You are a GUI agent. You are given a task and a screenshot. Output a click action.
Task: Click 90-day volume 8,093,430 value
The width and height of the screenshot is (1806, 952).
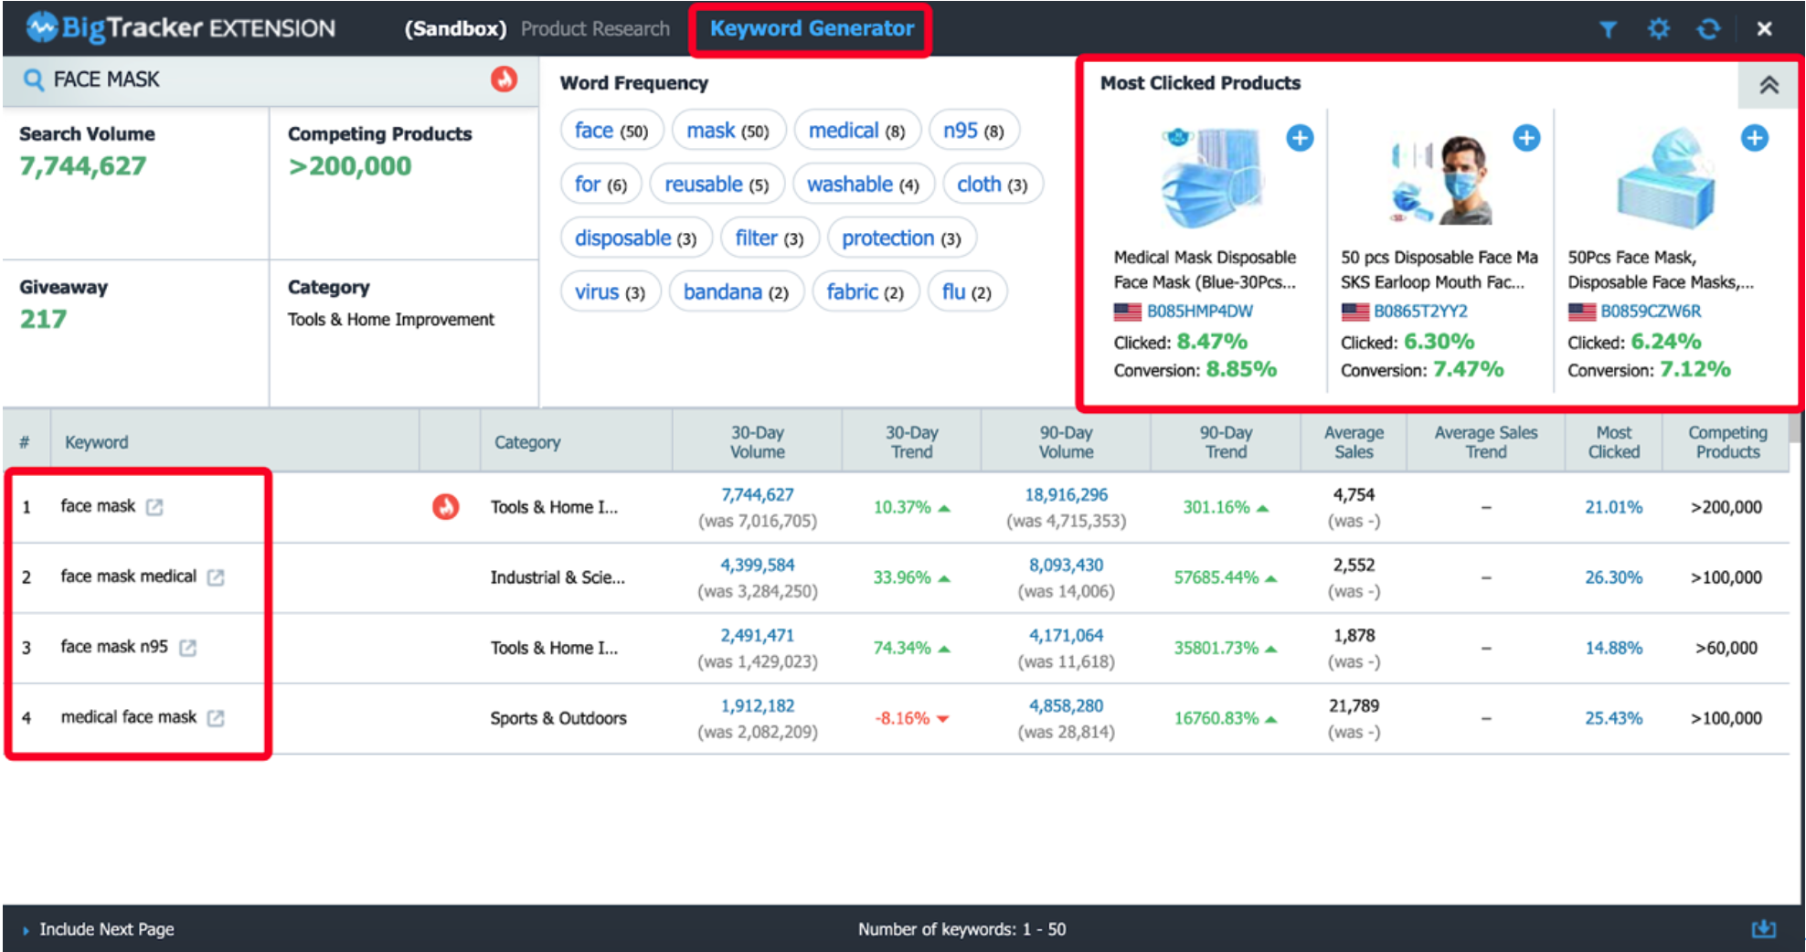point(1066,566)
